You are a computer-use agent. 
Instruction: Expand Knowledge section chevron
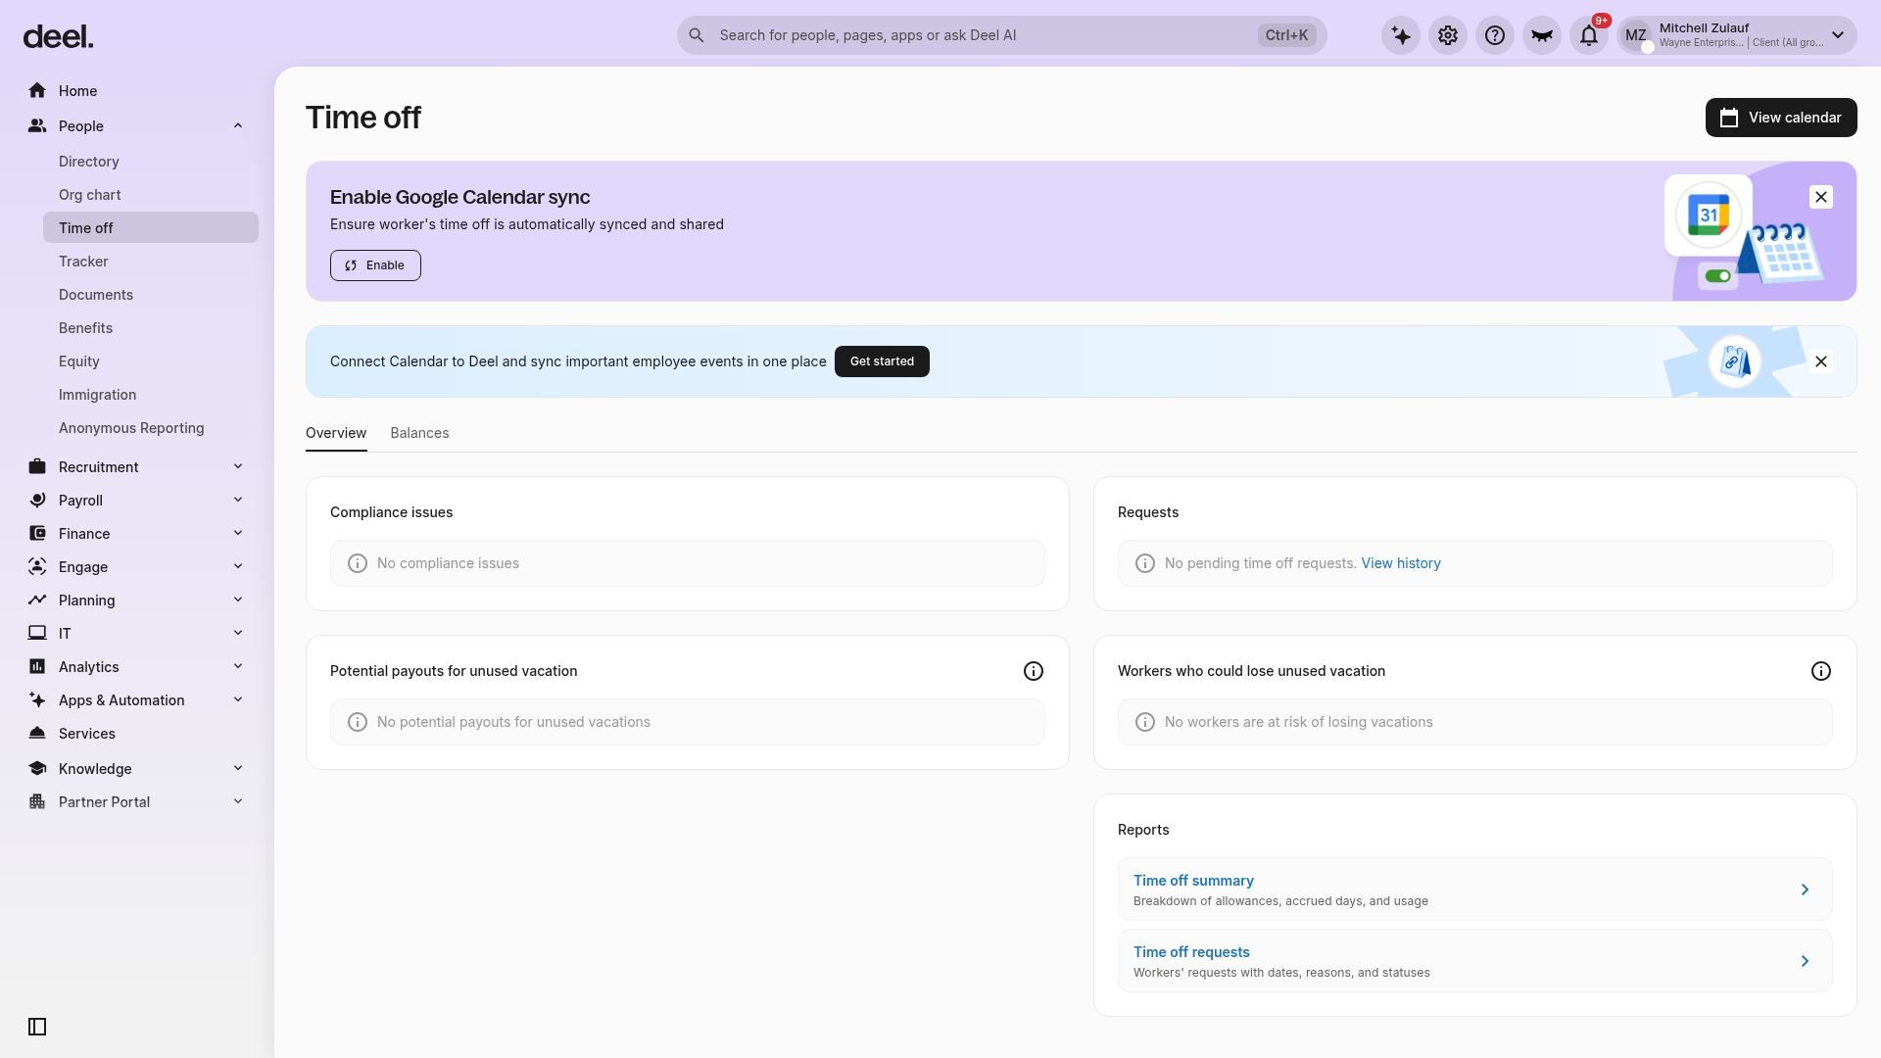pos(238,768)
